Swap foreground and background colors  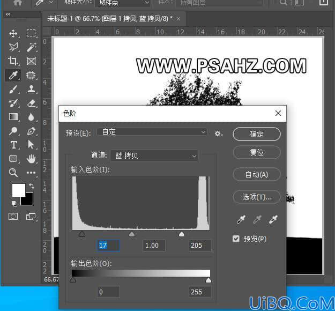click(x=32, y=186)
